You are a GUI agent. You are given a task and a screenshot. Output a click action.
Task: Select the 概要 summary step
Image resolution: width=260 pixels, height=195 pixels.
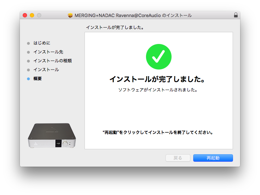38,79
